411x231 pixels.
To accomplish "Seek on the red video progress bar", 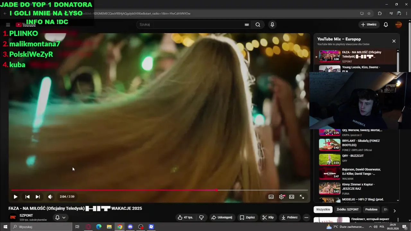I will (159, 190).
